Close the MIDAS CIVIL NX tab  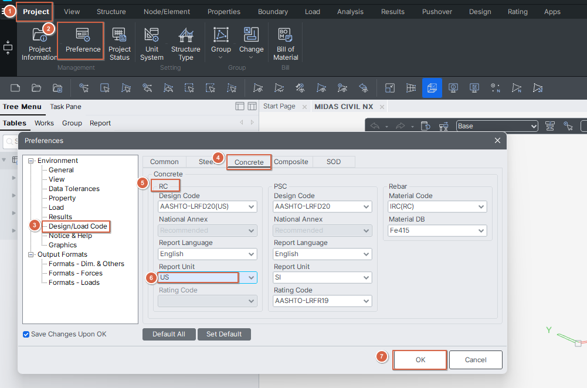[x=382, y=107]
